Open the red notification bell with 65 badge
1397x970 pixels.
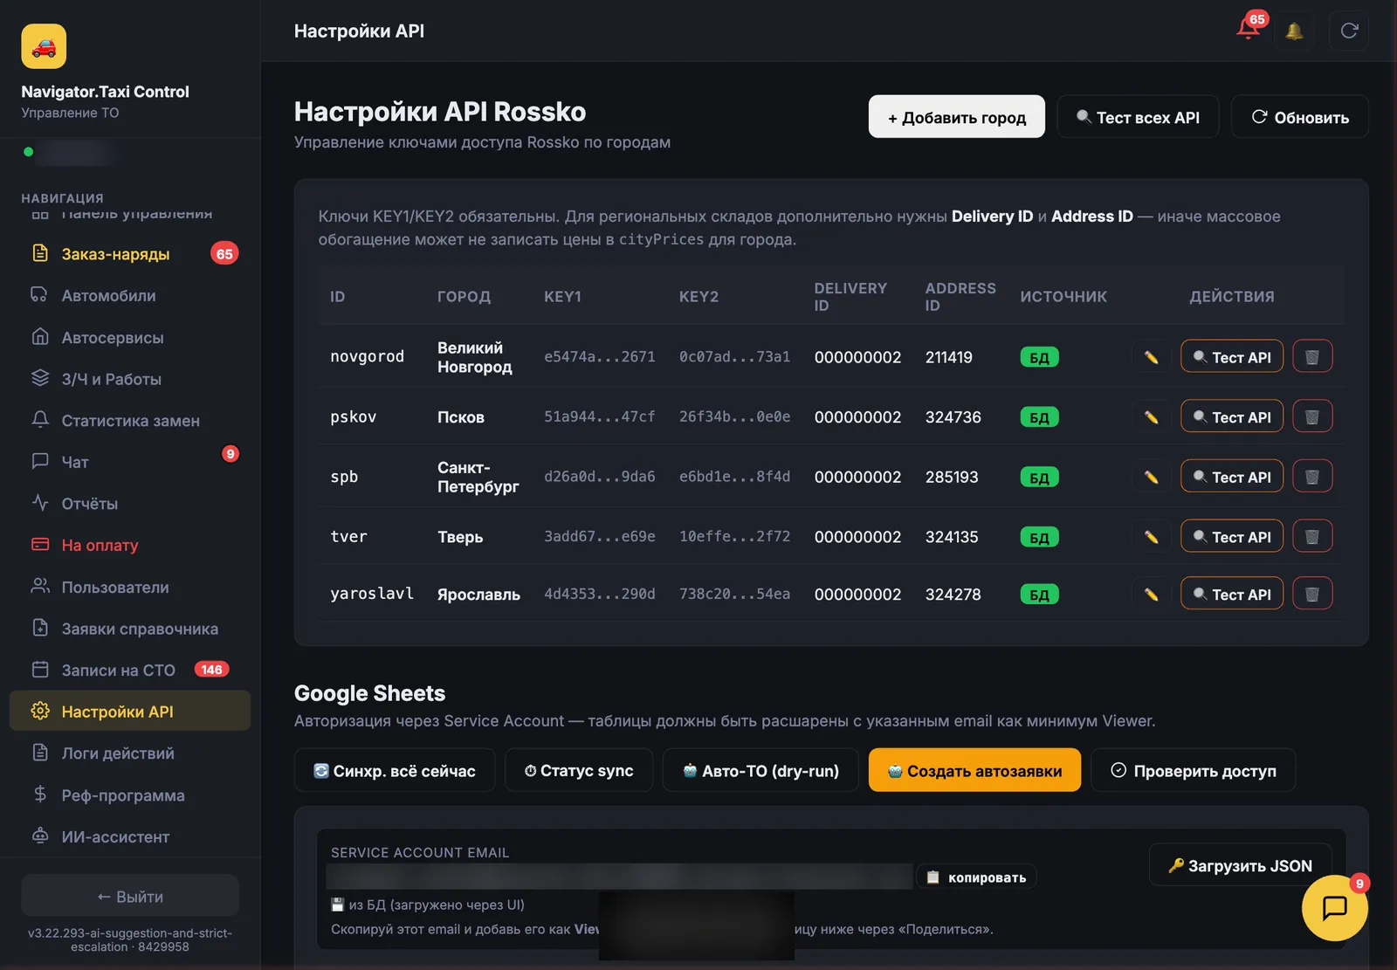point(1249,29)
